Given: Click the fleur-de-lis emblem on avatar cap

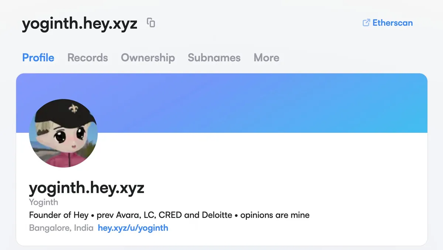Looking at the screenshot, I should 73,109.
